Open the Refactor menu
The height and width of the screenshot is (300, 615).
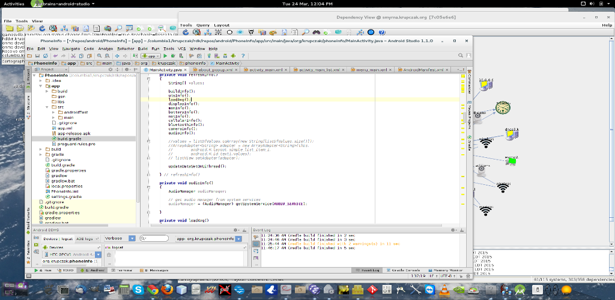(x=126, y=49)
